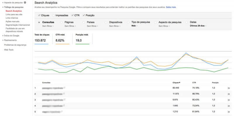Open row 1 details double-arrow icon
234x116 pixels.
click(x=229, y=88)
